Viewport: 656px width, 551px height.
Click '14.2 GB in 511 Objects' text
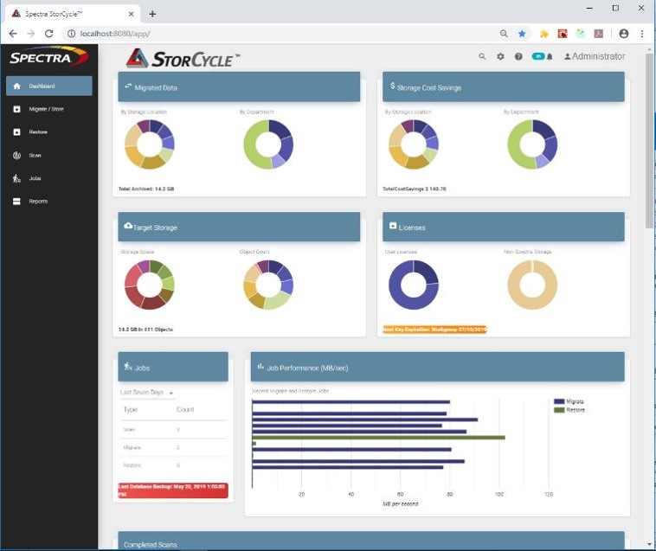145,330
